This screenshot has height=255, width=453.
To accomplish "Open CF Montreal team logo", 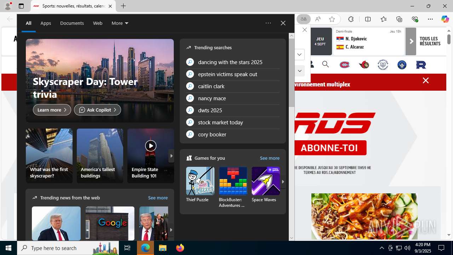I will [402, 65].
